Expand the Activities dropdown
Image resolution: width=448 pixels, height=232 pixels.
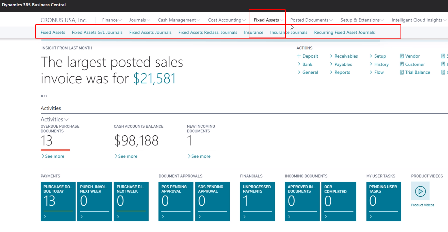(66, 119)
